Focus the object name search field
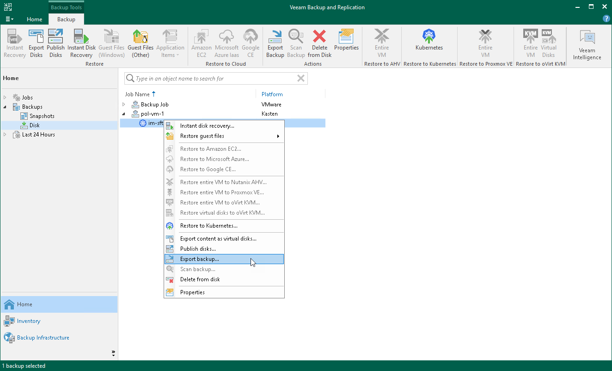The image size is (612, 371). [x=215, y=79]
